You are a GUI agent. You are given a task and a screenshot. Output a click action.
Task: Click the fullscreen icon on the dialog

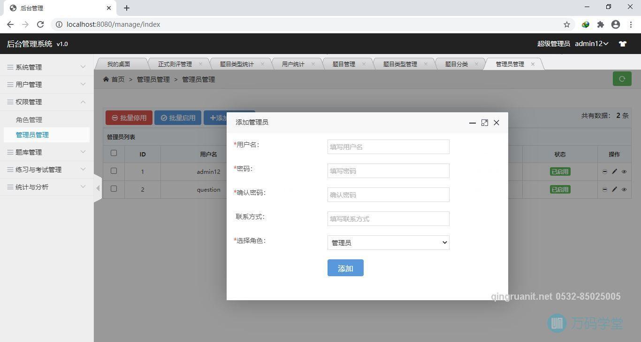click(x=484, y=123)
